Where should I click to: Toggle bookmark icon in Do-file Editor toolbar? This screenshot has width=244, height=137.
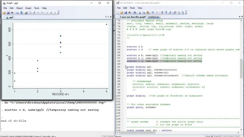(x=162, y=13)
